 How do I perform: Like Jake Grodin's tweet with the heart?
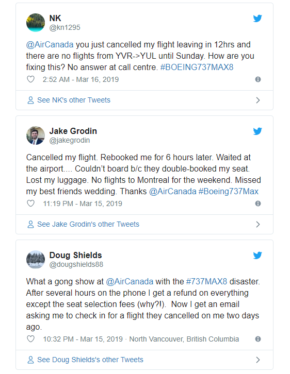[30, 203]
